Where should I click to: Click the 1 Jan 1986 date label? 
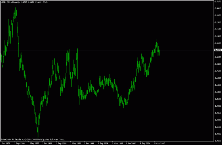47,144
